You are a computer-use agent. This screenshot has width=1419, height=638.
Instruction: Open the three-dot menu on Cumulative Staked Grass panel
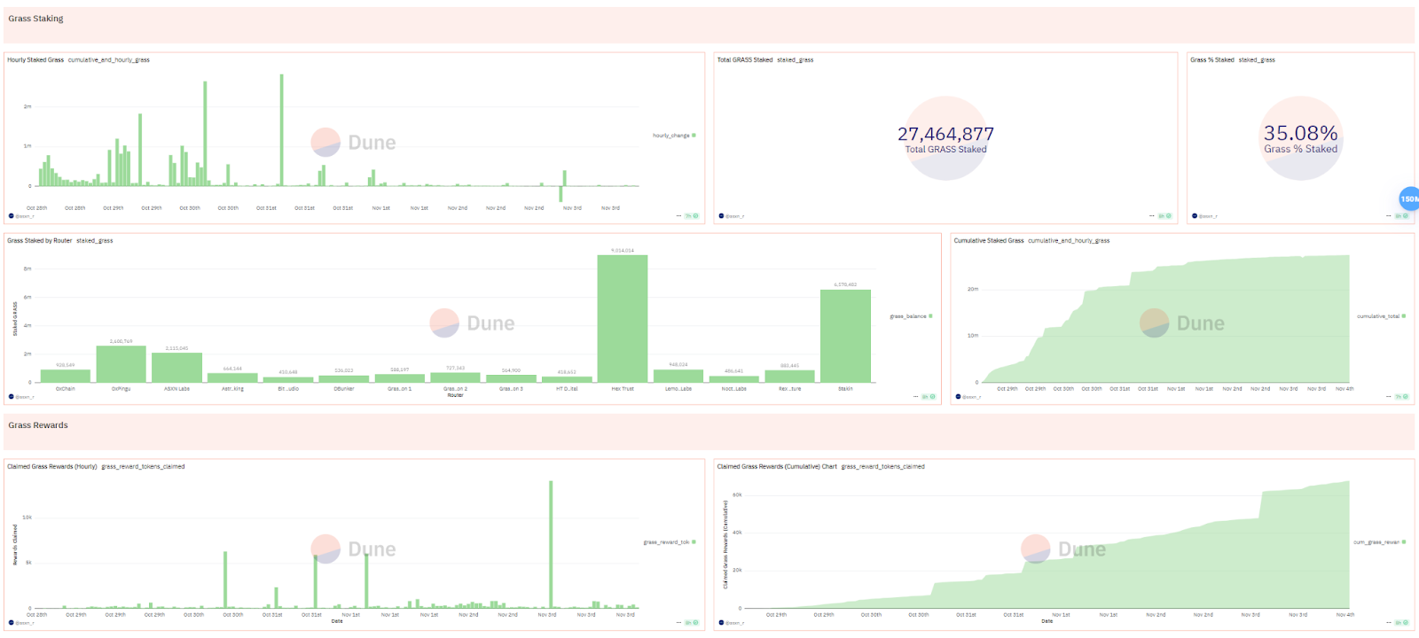pos(1389,396)
